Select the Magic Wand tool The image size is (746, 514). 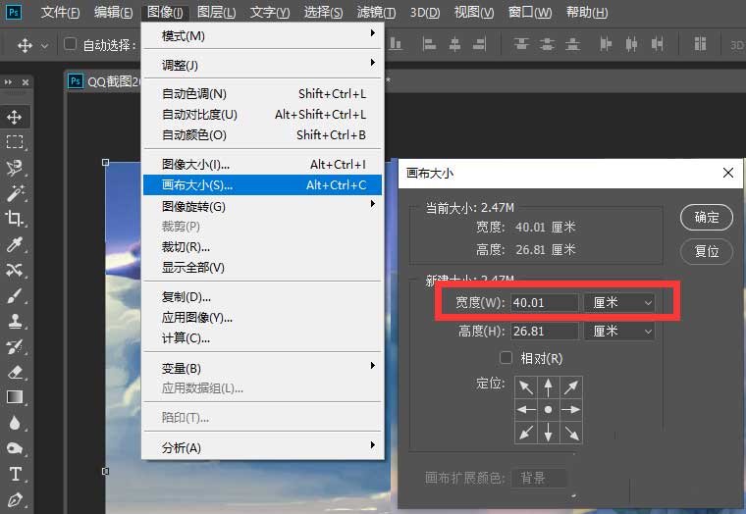[15, 193]
